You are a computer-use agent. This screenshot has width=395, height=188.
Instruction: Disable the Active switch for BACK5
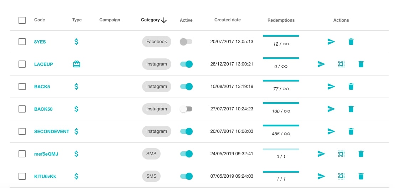(x=186, y=87)
